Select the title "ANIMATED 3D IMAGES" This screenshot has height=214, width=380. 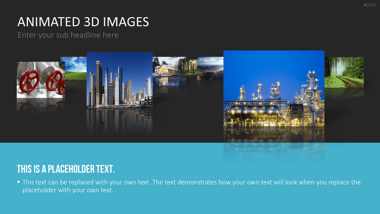click(x=83, y=22)
